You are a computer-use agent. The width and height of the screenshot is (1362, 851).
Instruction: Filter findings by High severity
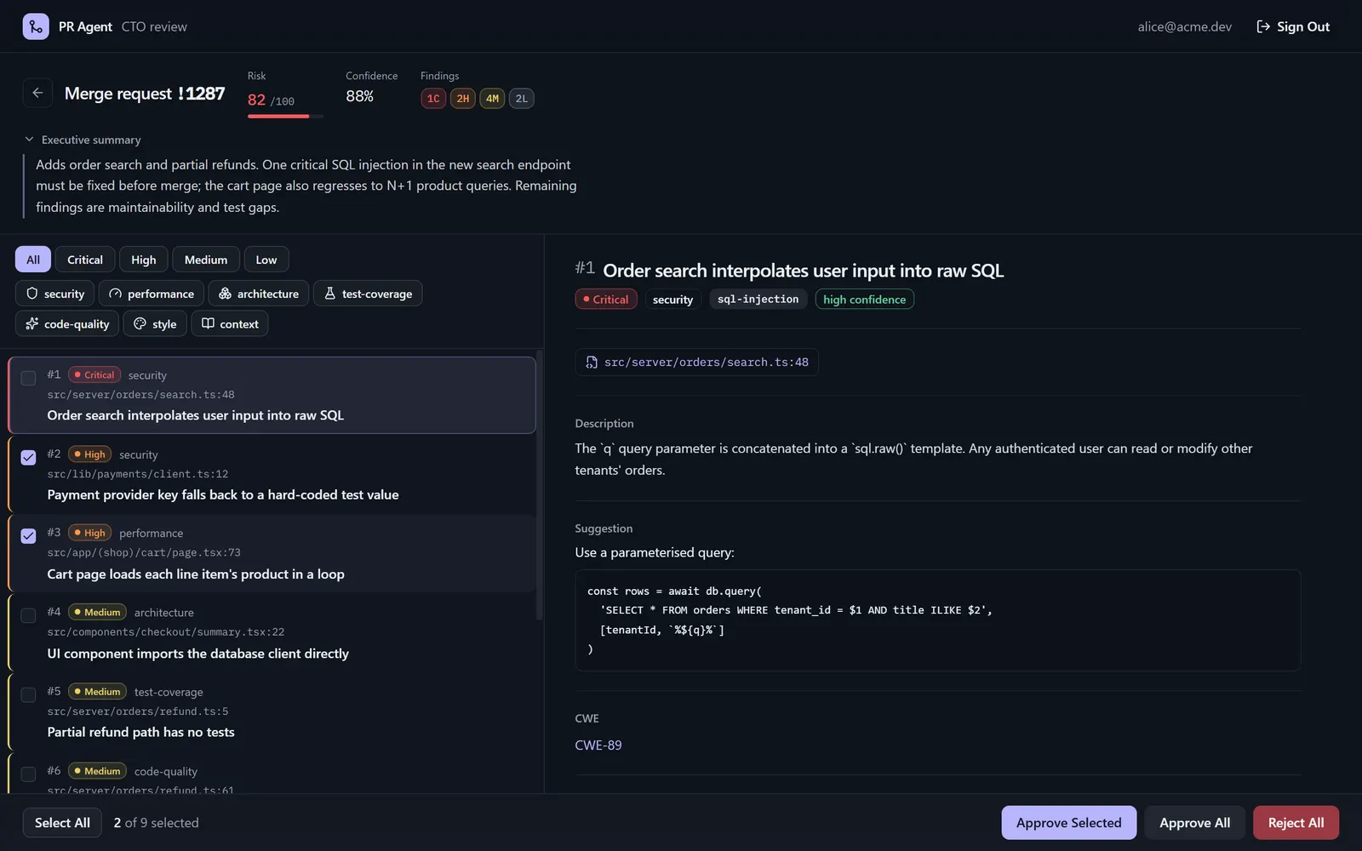(144, 260)
